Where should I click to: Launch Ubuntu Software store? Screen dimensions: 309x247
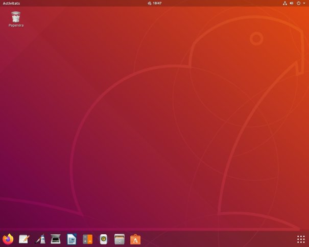tap(135, 239)
